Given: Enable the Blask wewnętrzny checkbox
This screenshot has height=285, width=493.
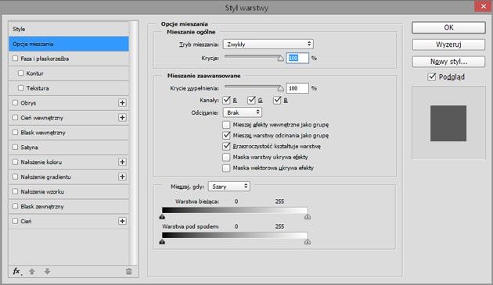Looking at the screenshot, I should point(15,132).
